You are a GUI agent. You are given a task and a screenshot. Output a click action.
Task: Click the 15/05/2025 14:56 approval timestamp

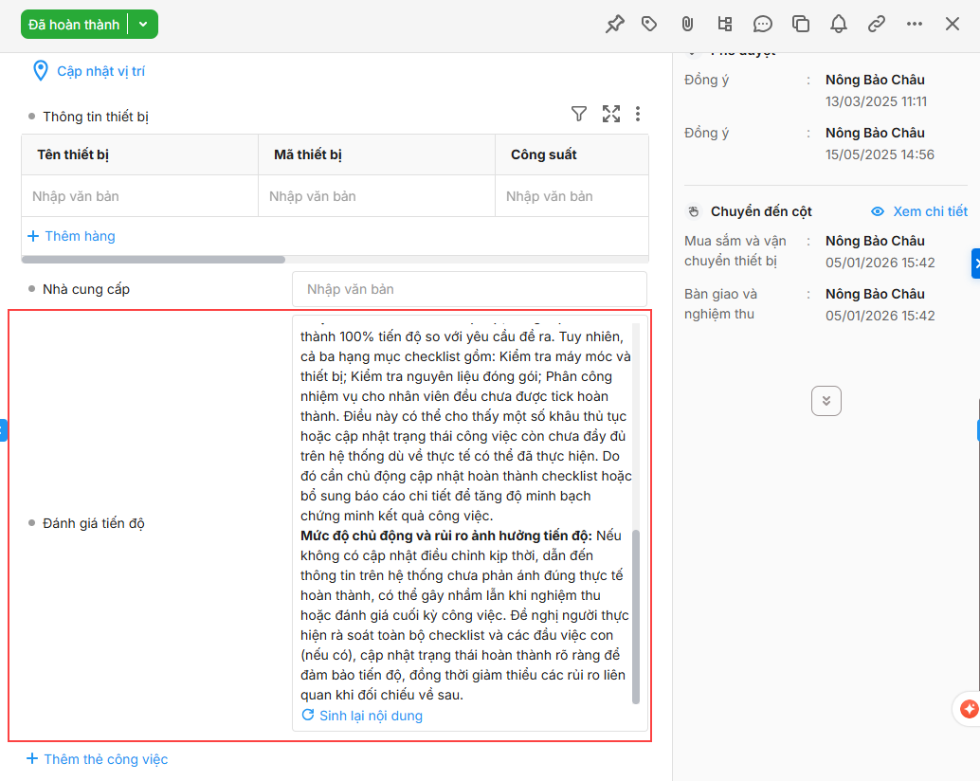coord(880,154)
